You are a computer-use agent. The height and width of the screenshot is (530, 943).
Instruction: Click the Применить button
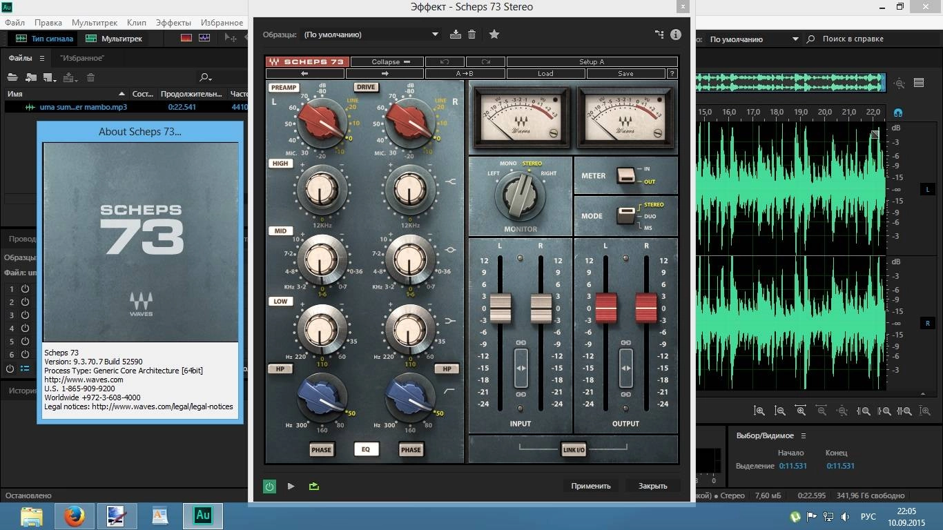pyautogui.click(x=591, y=486)
